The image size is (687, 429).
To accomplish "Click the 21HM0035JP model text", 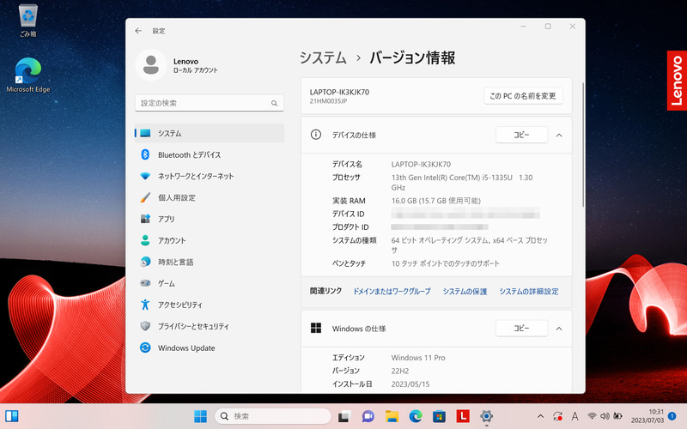I will point(328,101).
